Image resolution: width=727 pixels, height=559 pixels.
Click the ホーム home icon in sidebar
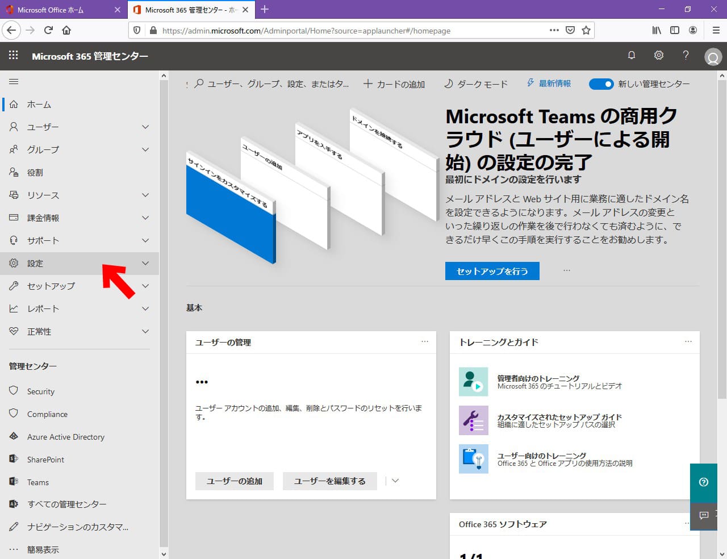coord(14,105)
